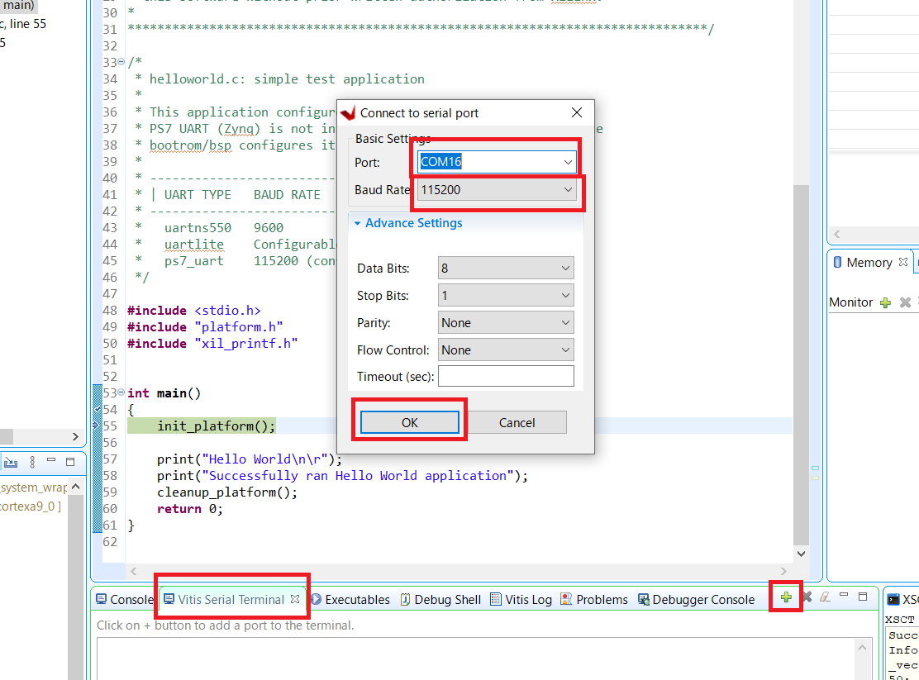Maximize the bottom console panel
The height and width of the screenshot is (680, 919).
click(x=863, y=597)
